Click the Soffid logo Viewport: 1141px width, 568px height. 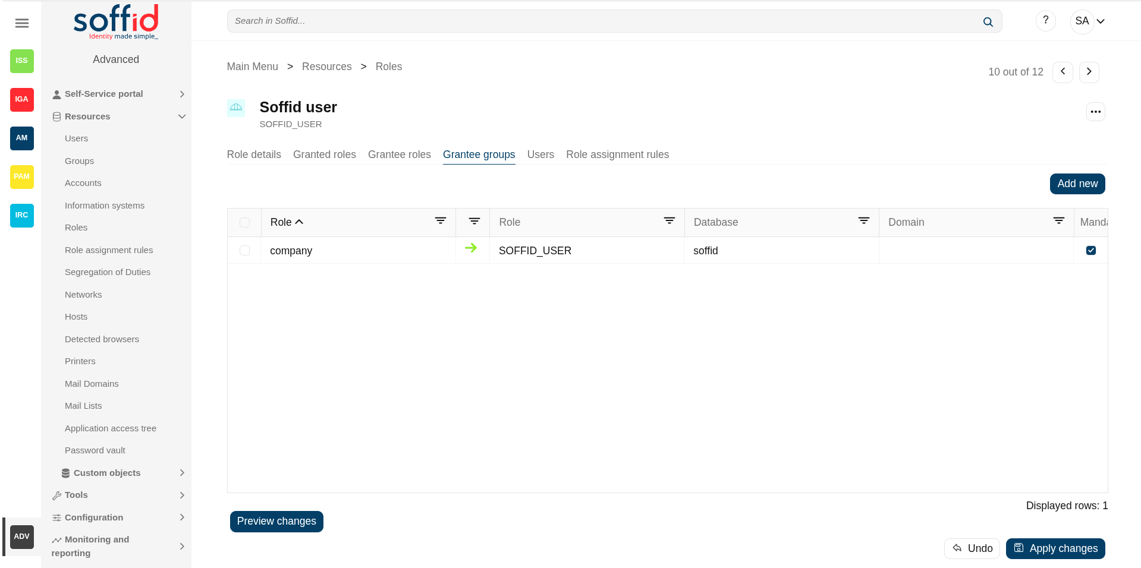(117, 22)
